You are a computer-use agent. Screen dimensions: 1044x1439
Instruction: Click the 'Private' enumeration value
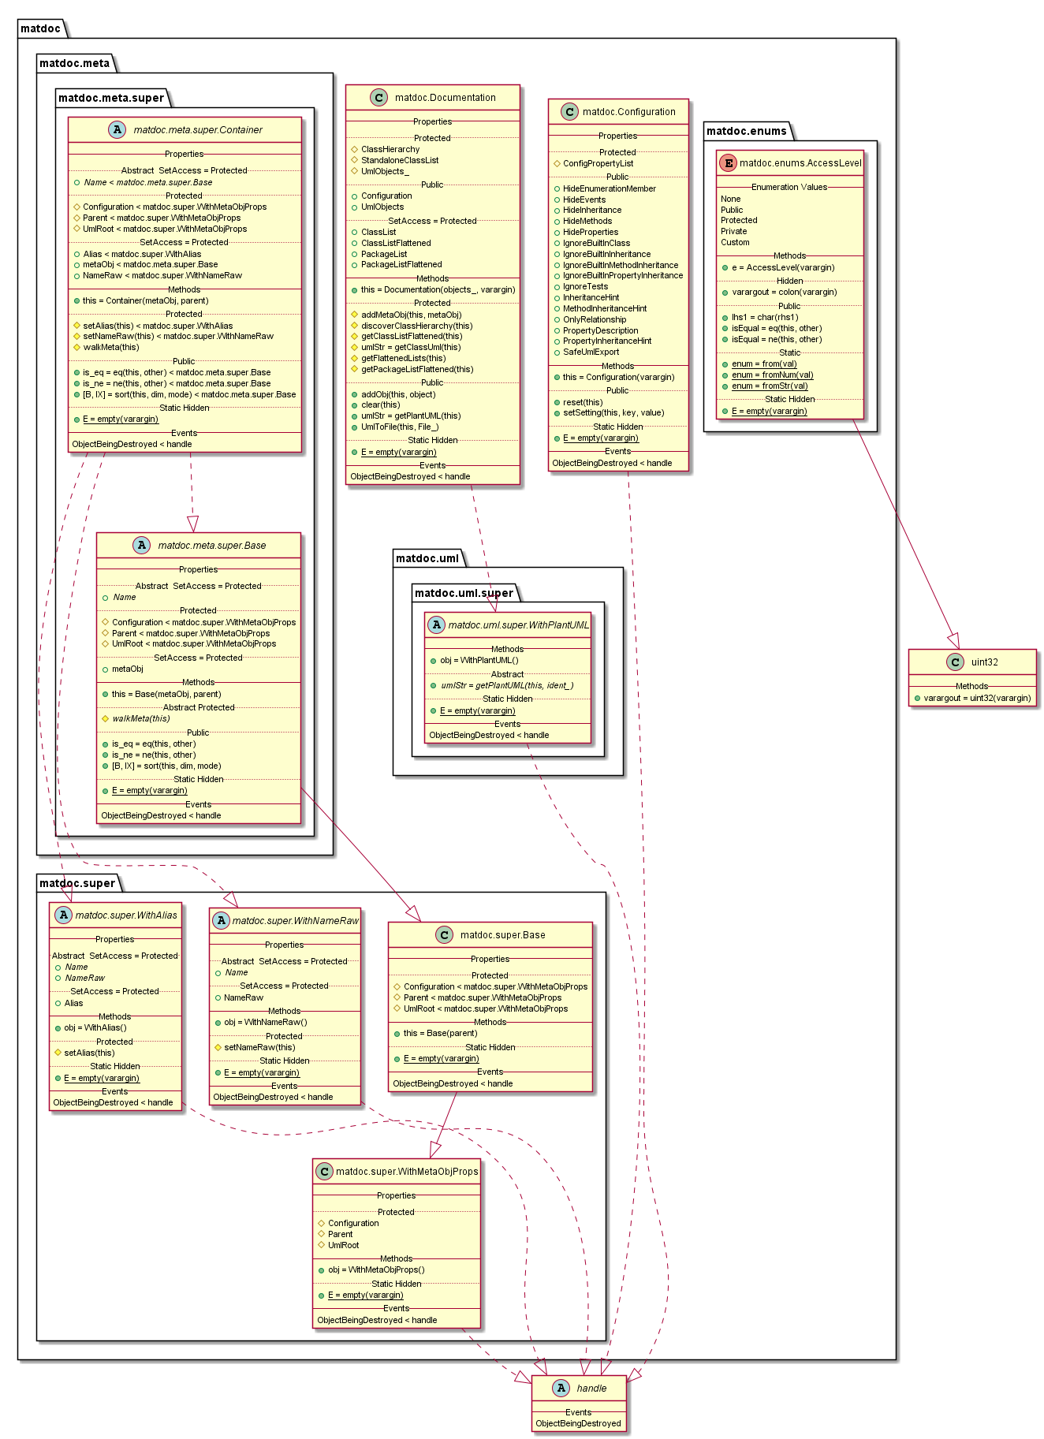[733, 232]
